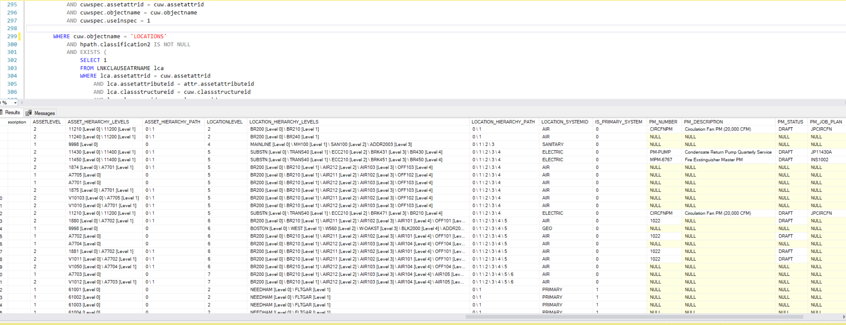Screen dimensions: 846x325
Task: Place cursor on empty line 298
Action: (x=436, y=29)
